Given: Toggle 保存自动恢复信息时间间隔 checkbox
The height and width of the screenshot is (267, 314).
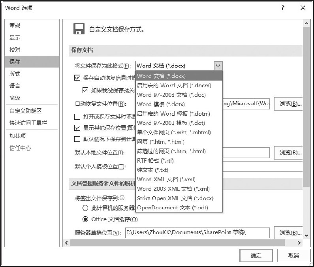Looking at the screenshot, I should coord(77,77).
